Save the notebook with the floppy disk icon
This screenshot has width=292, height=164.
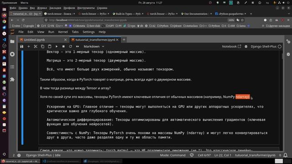21,46
